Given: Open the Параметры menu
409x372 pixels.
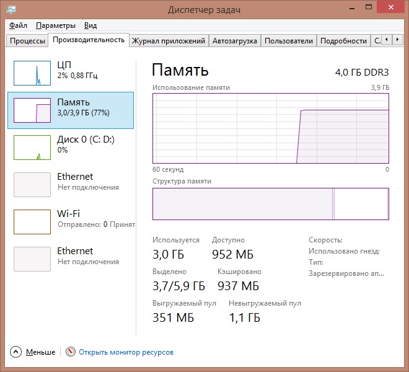Looking at the screenshot, I should point(56,25).
